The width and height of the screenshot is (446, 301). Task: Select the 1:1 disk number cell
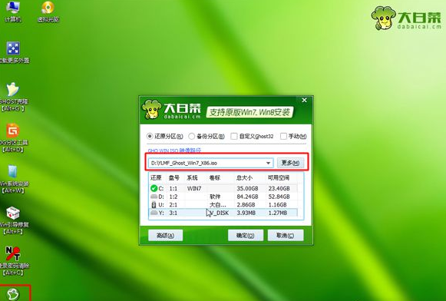click(x=173, y=188)
